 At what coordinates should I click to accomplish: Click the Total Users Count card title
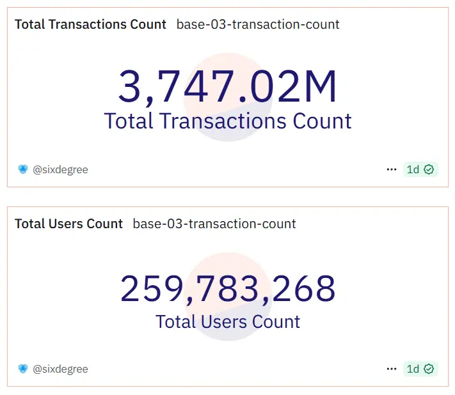tap(68, 224)
